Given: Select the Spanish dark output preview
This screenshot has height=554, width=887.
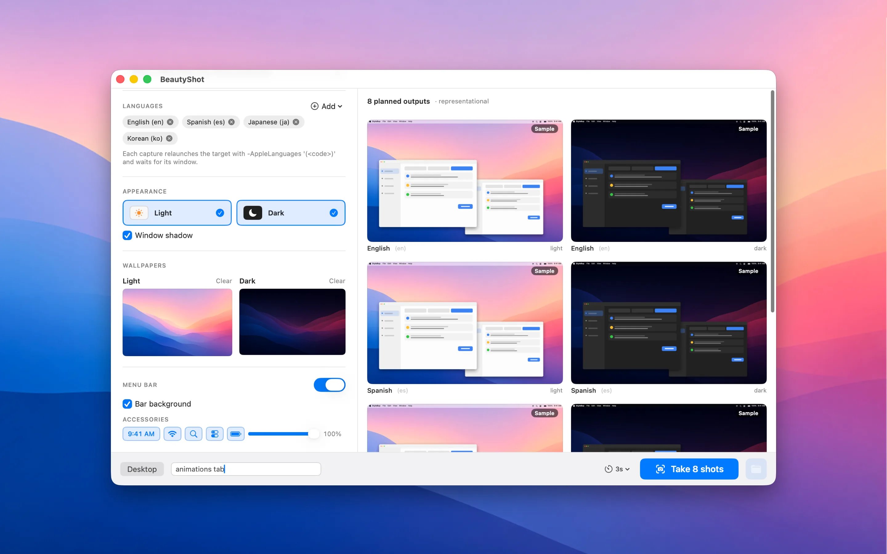Looking at the screenshot, I should (x=669, y=323).
